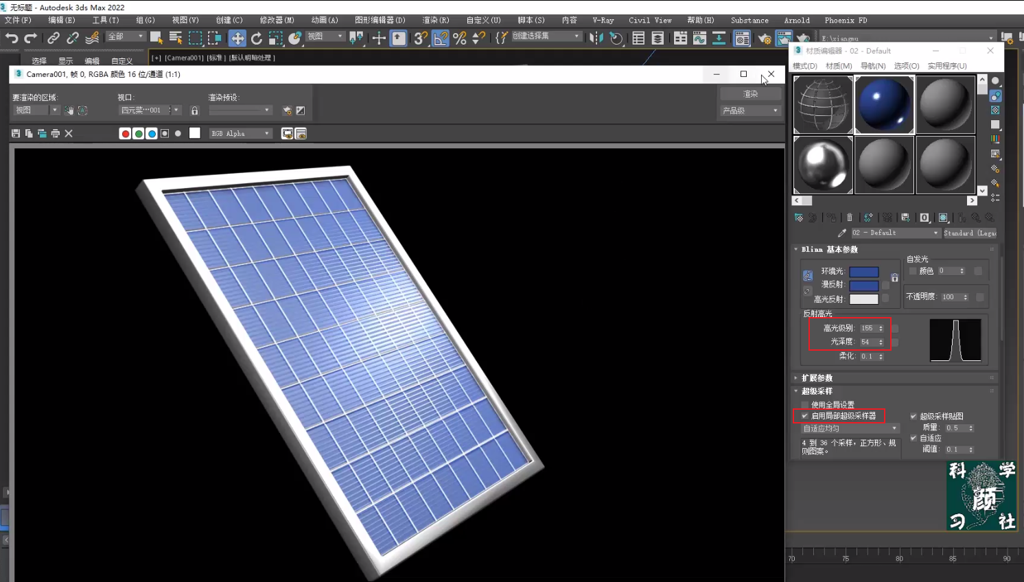Select the Link tool icon
This screenshot has width=1024, height=582.
[x=53, y=38]
